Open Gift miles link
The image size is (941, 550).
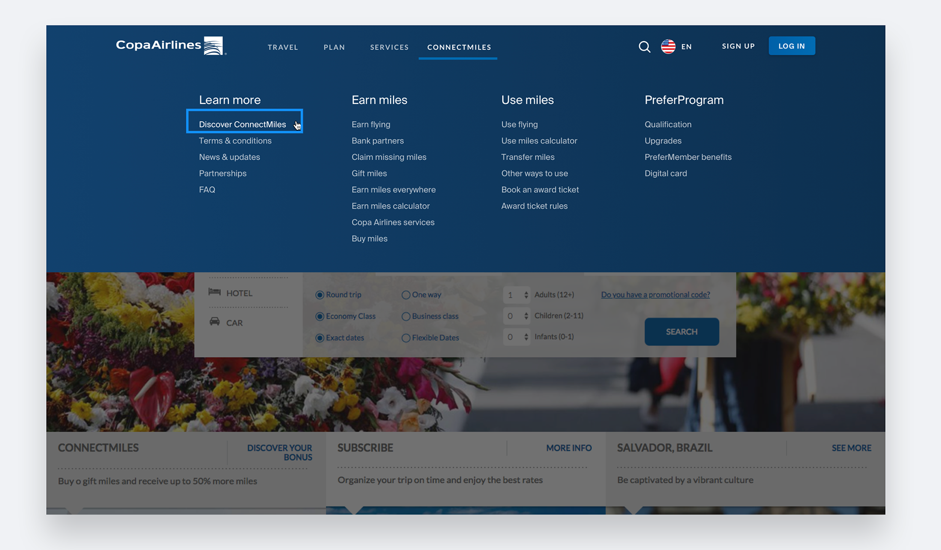[369, 174]
